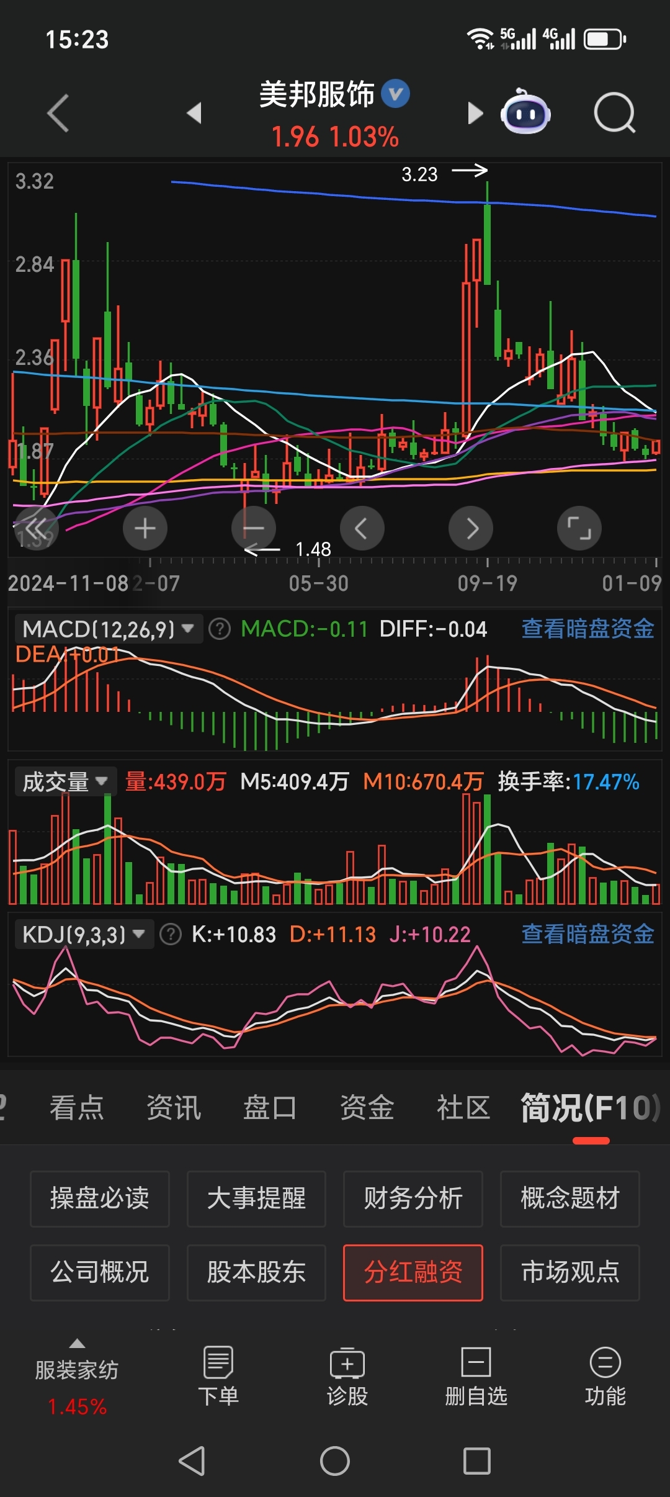Switch to previous stock with left triangle
Image resolution: width=670 pixels, height=1497 pixels.
click(194, 113)
